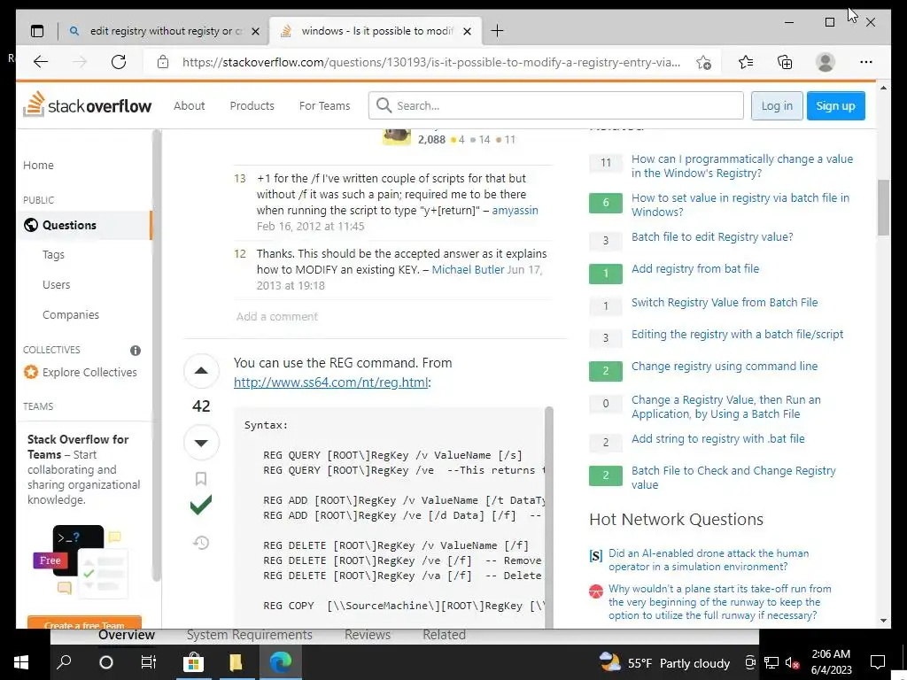The width and height of the screenshot is (907, 680).
Task: Open 'Change registry using command line' link
Action: click(x=725, y=367)
